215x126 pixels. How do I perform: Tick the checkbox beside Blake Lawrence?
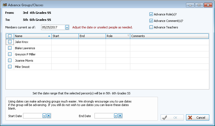10,48
